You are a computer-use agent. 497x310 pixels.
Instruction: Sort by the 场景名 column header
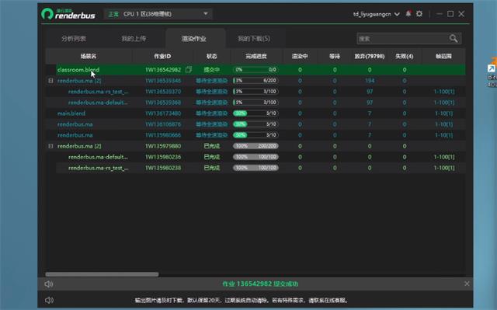pos(89,57)
